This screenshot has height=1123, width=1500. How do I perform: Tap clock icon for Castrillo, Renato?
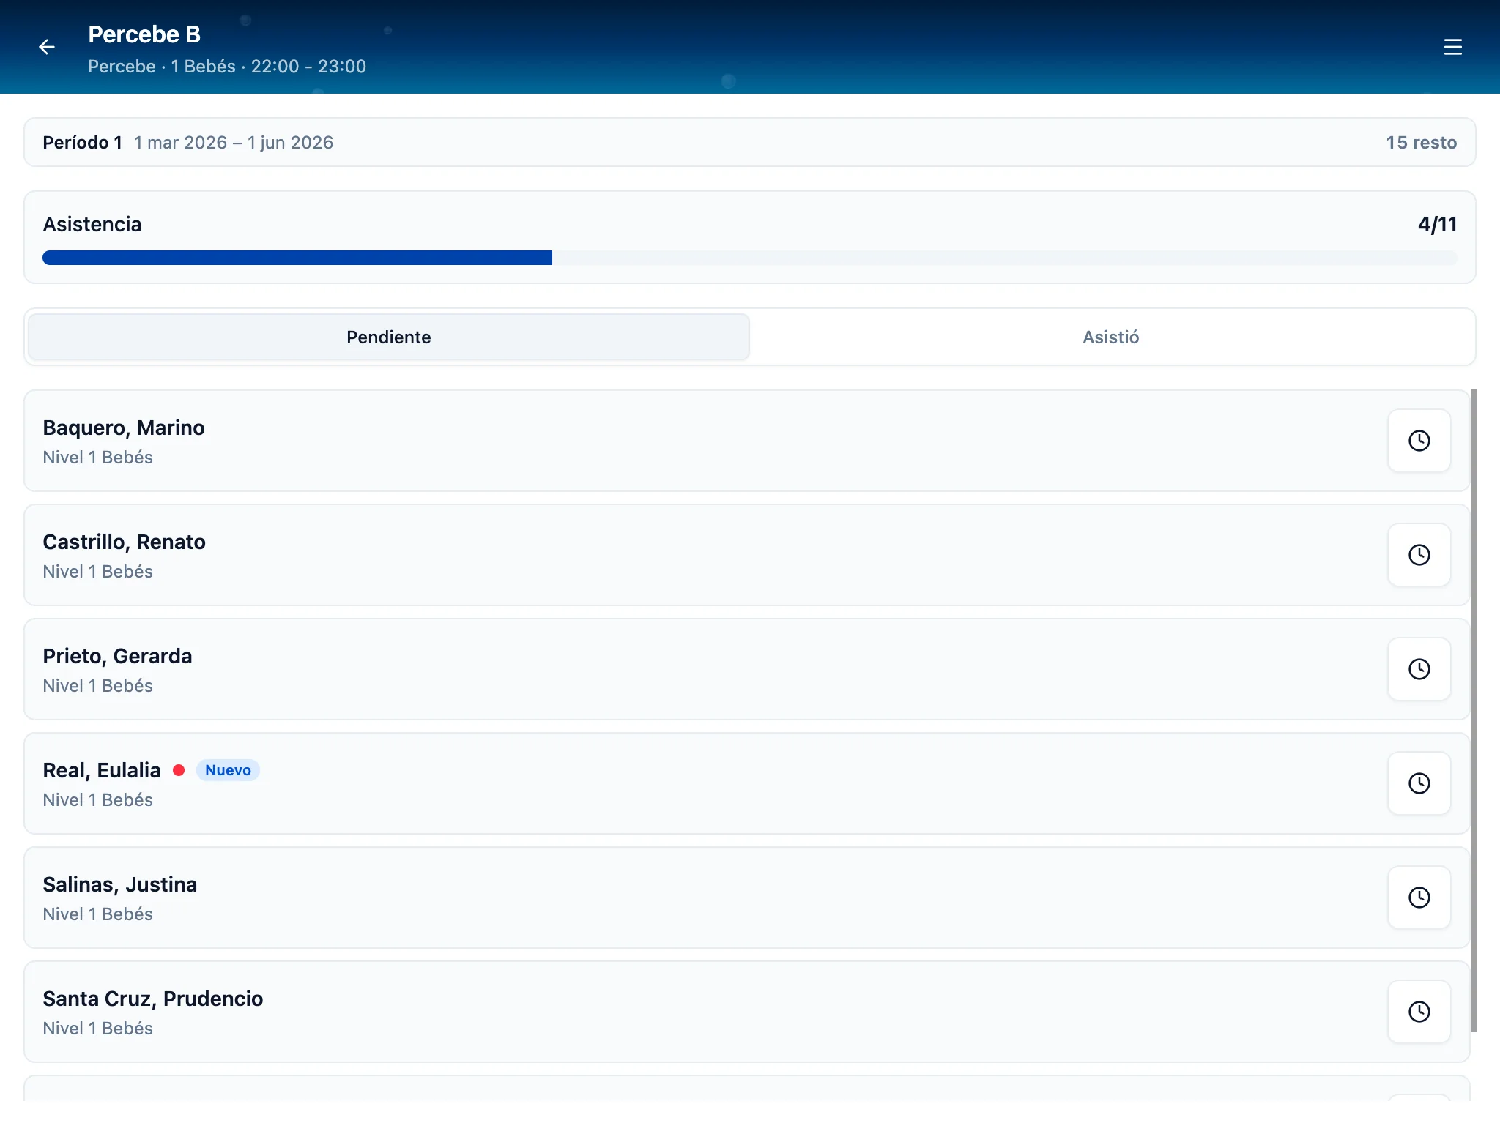1419,555
